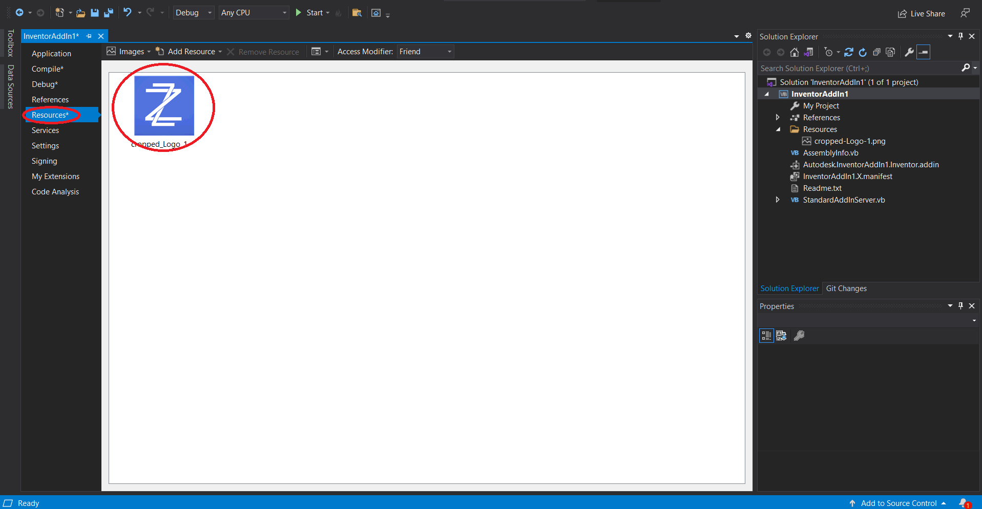
Task: Select the Signing page in project settings
Action: (x=44, y=161)
